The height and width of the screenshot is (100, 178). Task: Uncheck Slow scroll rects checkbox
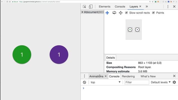[126, 12]
